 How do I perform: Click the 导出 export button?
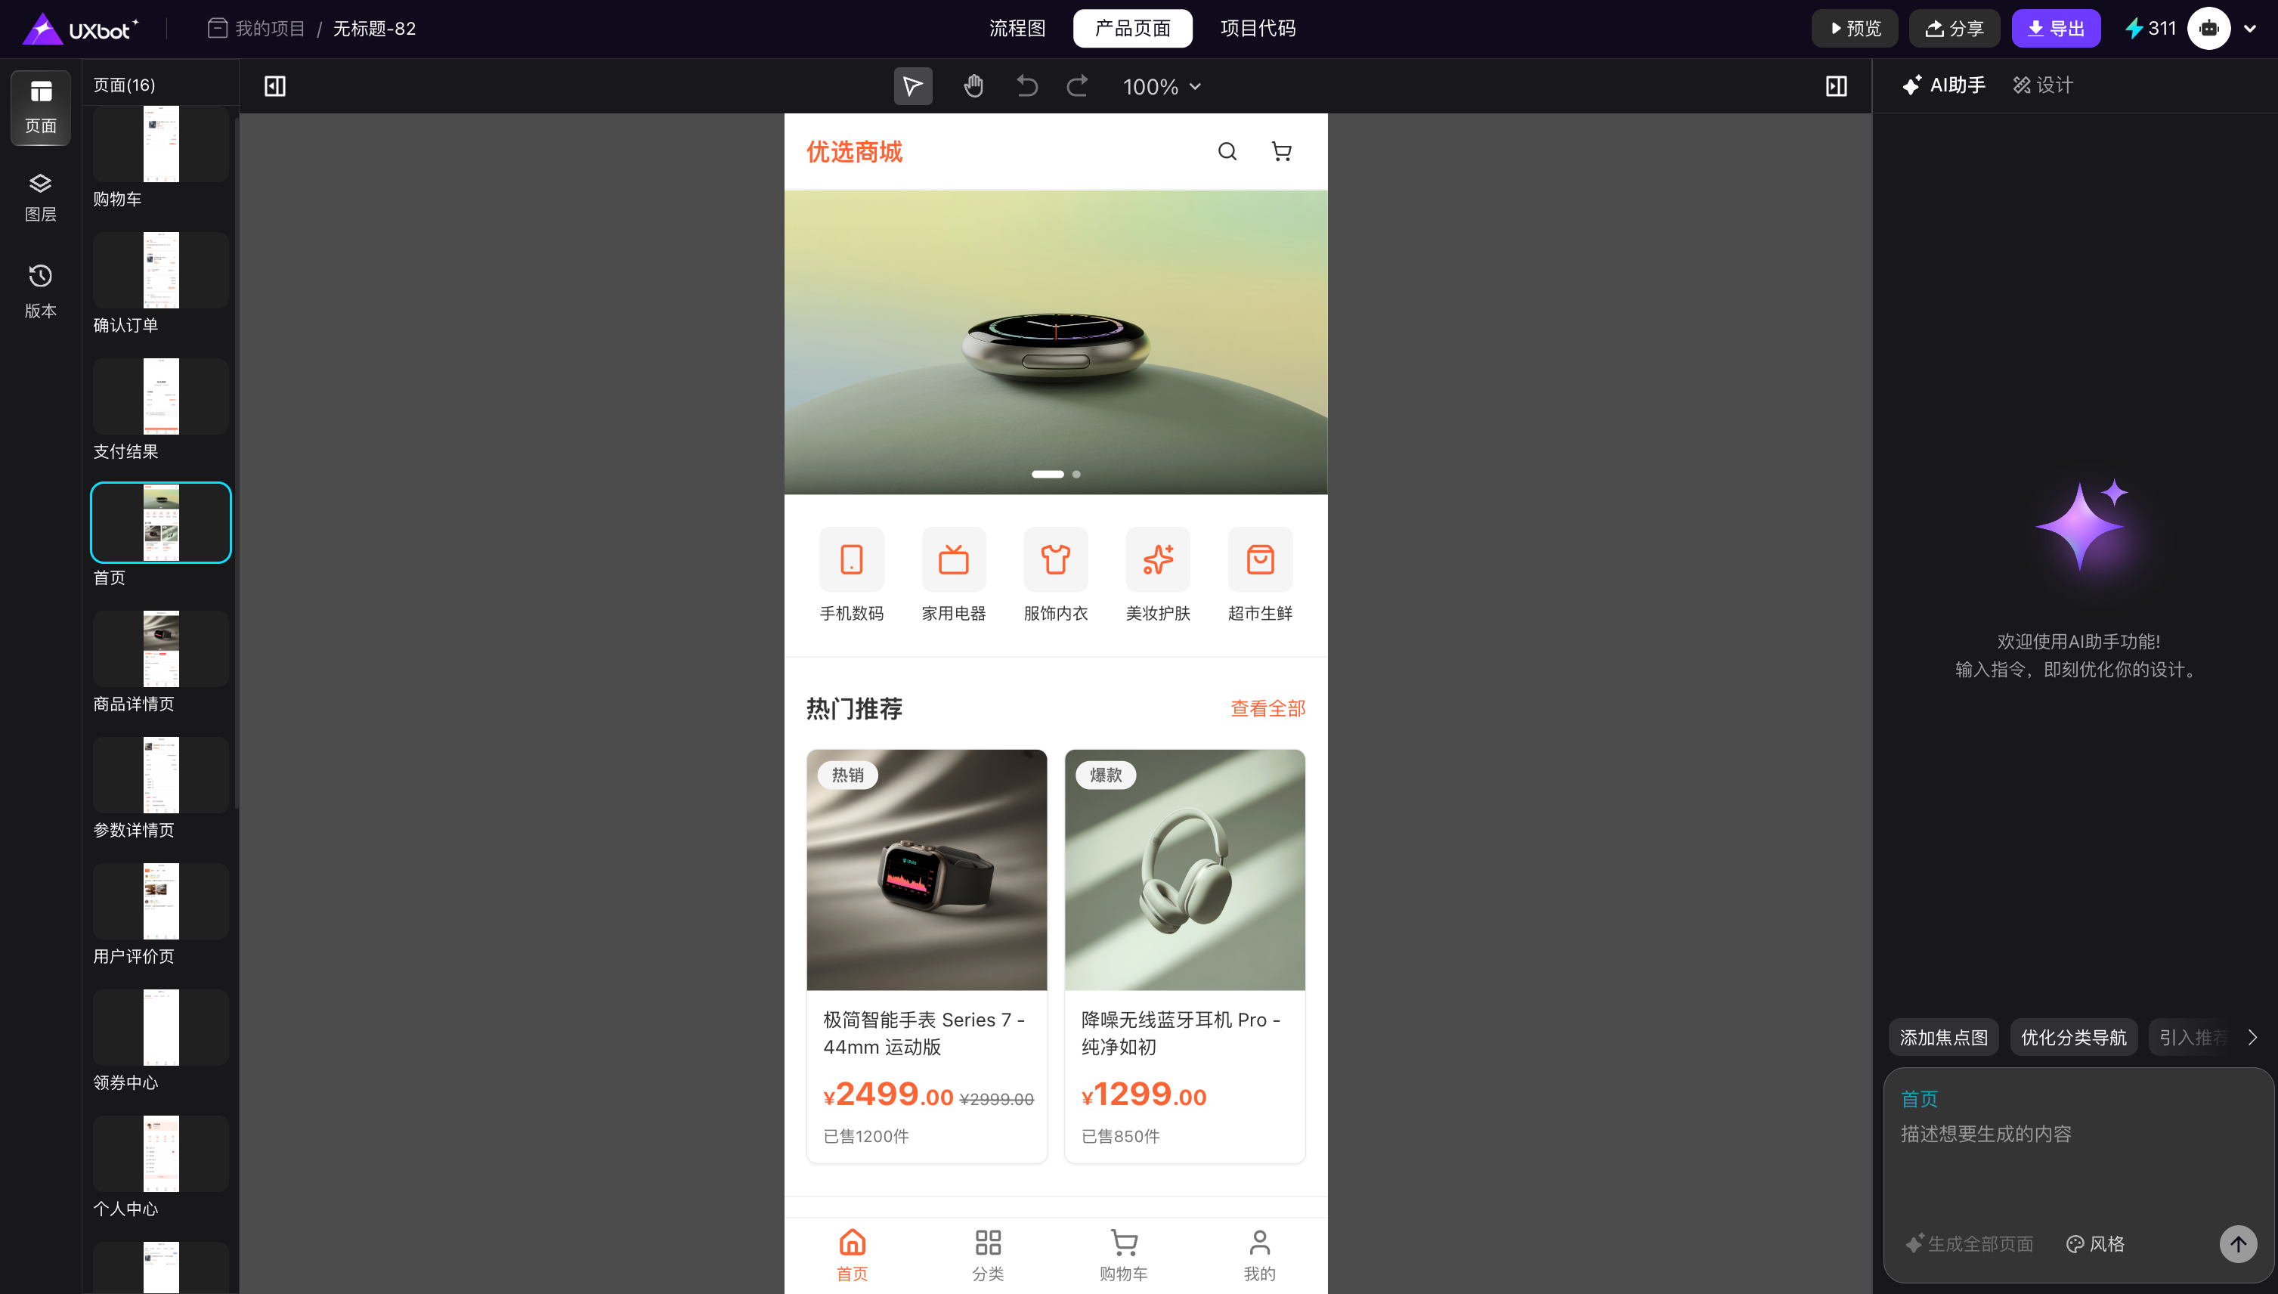(x=2055, y=29)
